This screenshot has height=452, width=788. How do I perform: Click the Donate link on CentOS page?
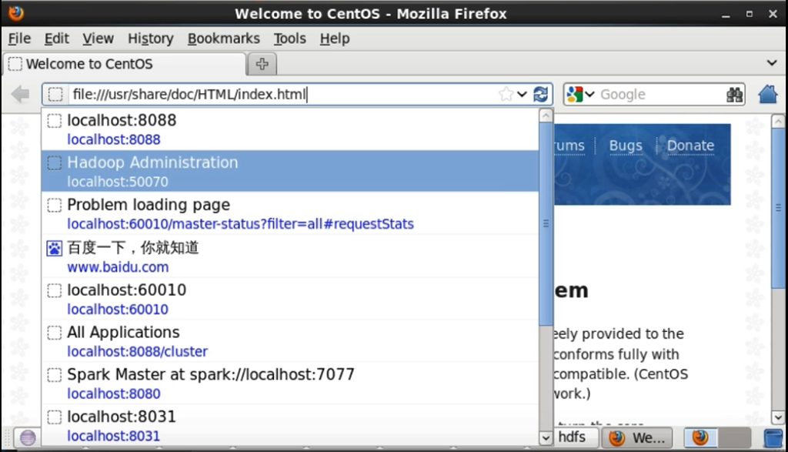coord(690,146)
